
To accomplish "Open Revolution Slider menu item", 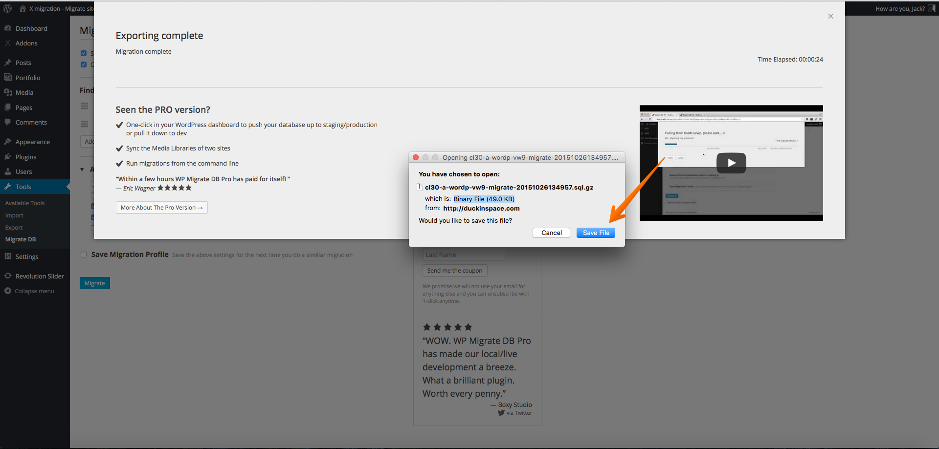I will [40, 276].
